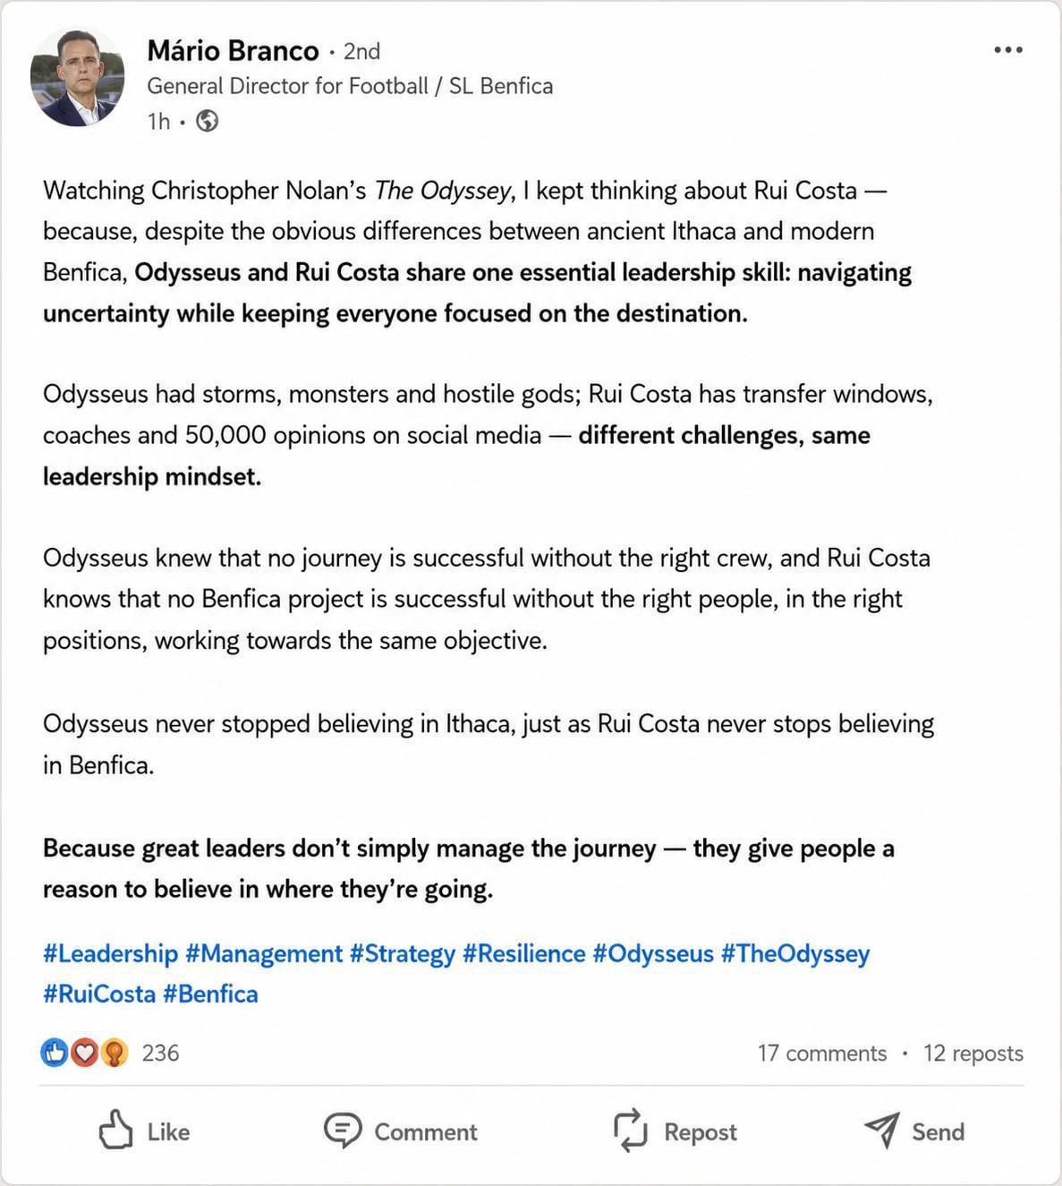Click the thumbs-up Like icon

point(115,1131)
